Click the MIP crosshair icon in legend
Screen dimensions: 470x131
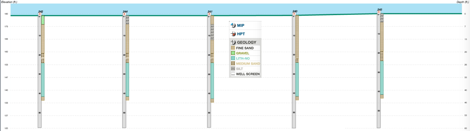(x=233, y=25)
